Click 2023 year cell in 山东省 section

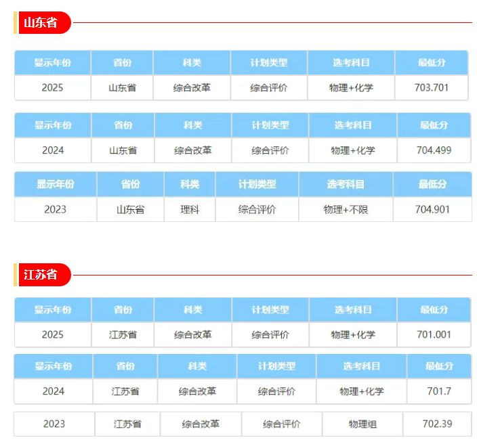coord(56,210)
